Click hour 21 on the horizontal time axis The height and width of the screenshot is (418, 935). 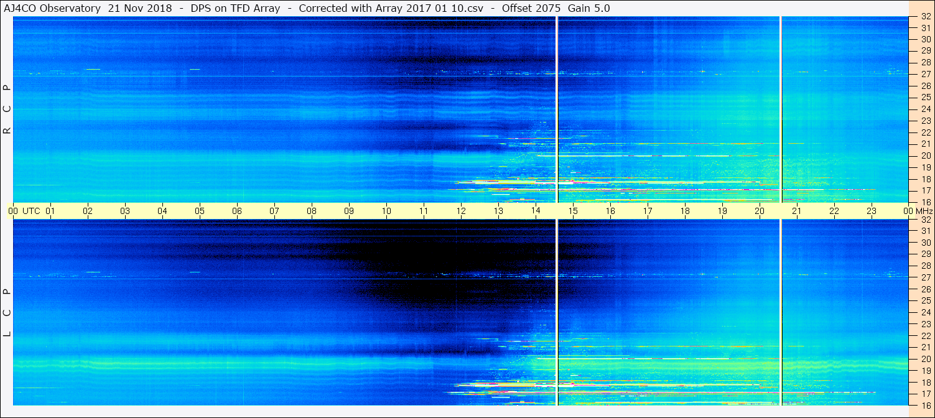point(797,211)
